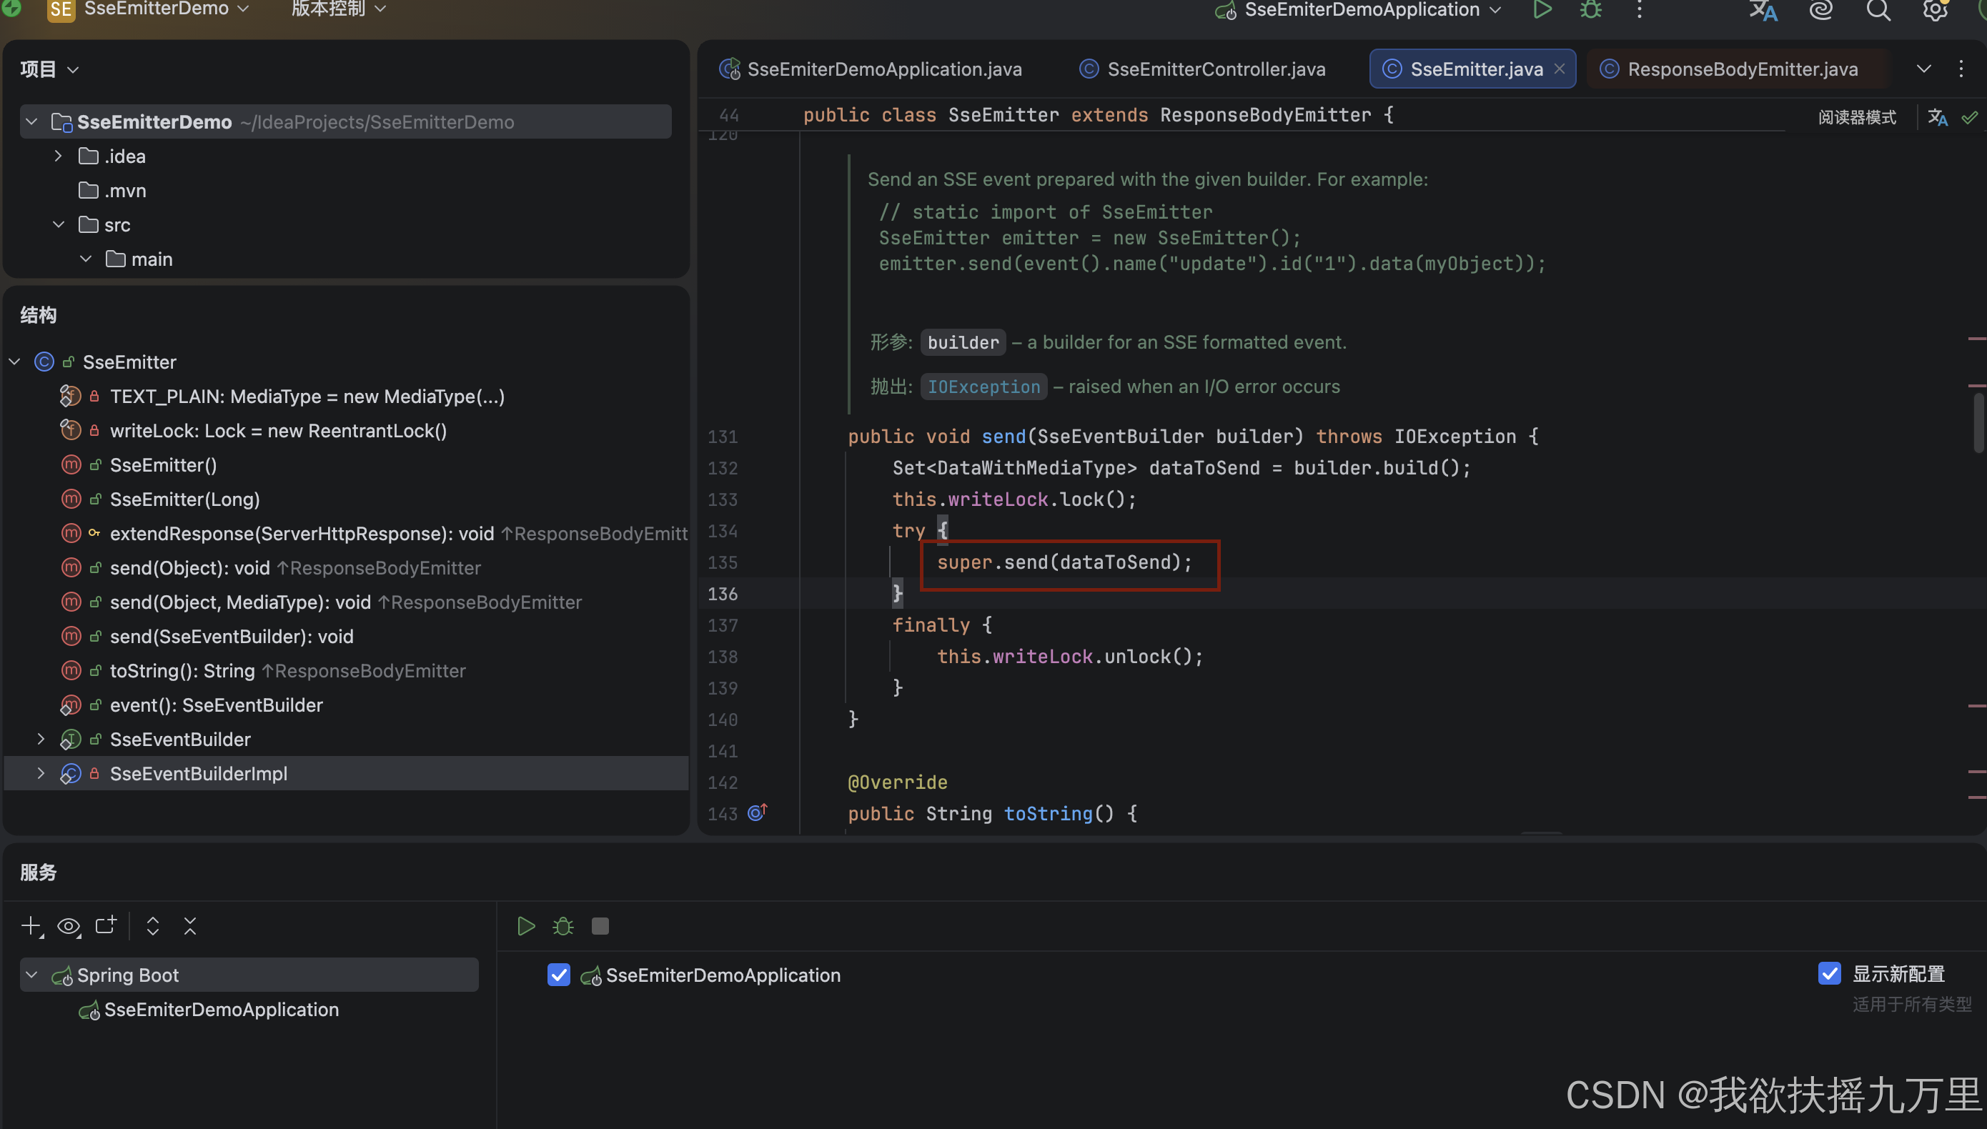Expand the SseEventBuilder node in structure

[x=41, y=739]
